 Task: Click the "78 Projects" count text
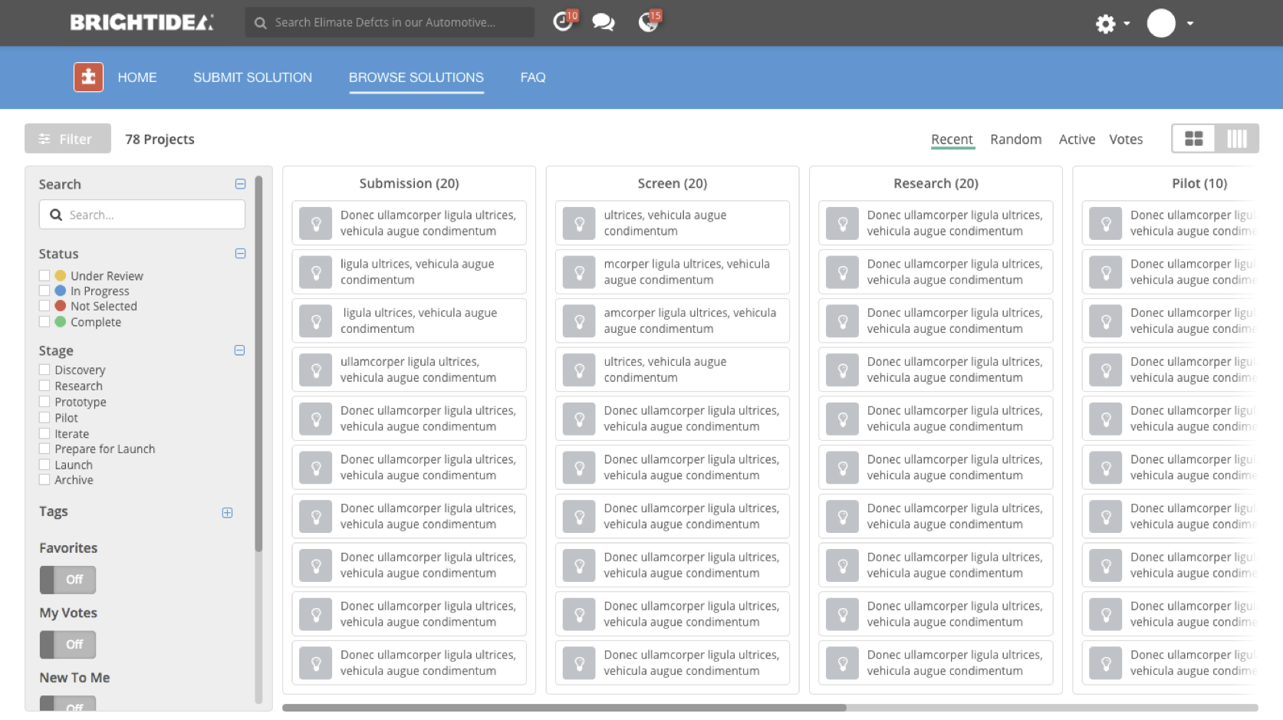click(x=160, y=140)
